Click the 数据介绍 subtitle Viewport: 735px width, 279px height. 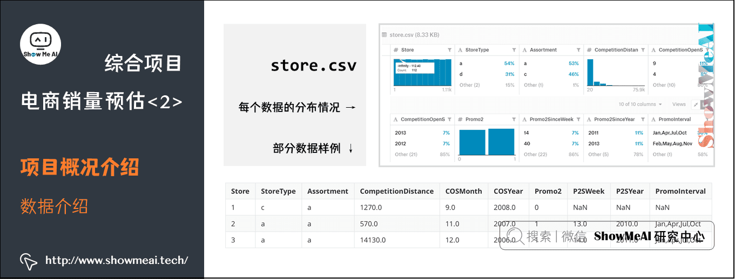pos(54,206)
